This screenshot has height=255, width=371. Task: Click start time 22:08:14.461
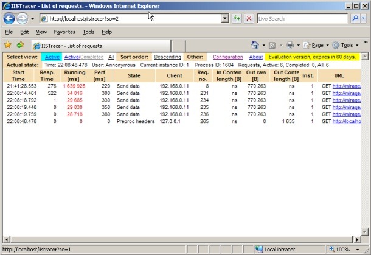click(x=22, y=93)
